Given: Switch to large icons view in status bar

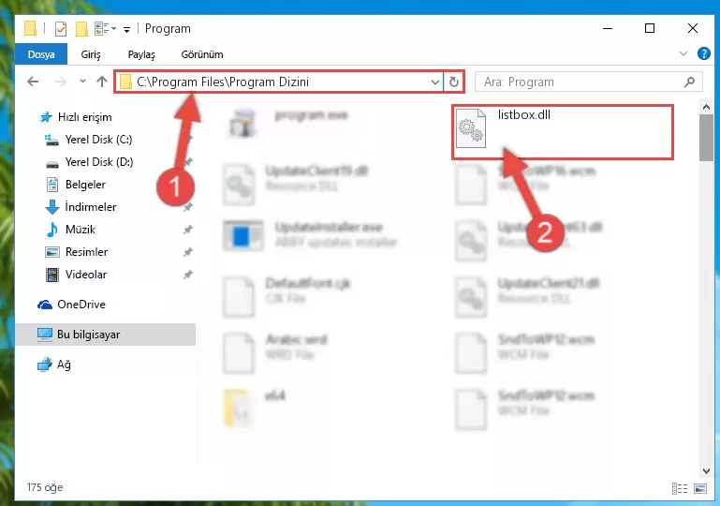Looking at the screenshot, I should pos(700,488).
